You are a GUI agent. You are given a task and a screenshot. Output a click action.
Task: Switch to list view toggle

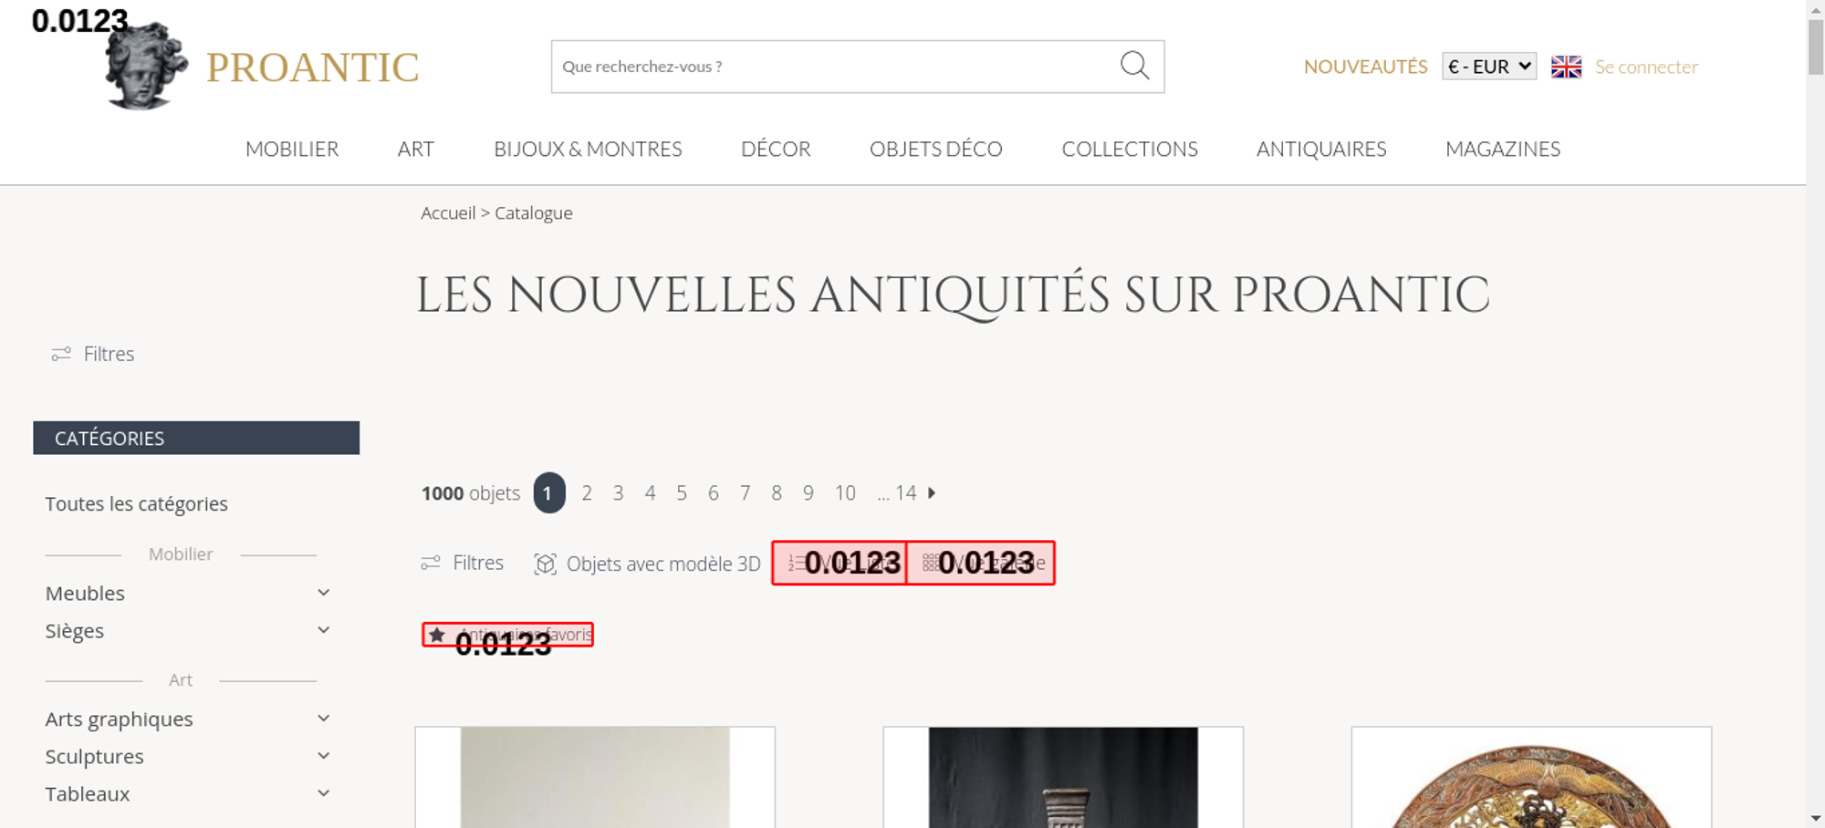click(839, 563)
